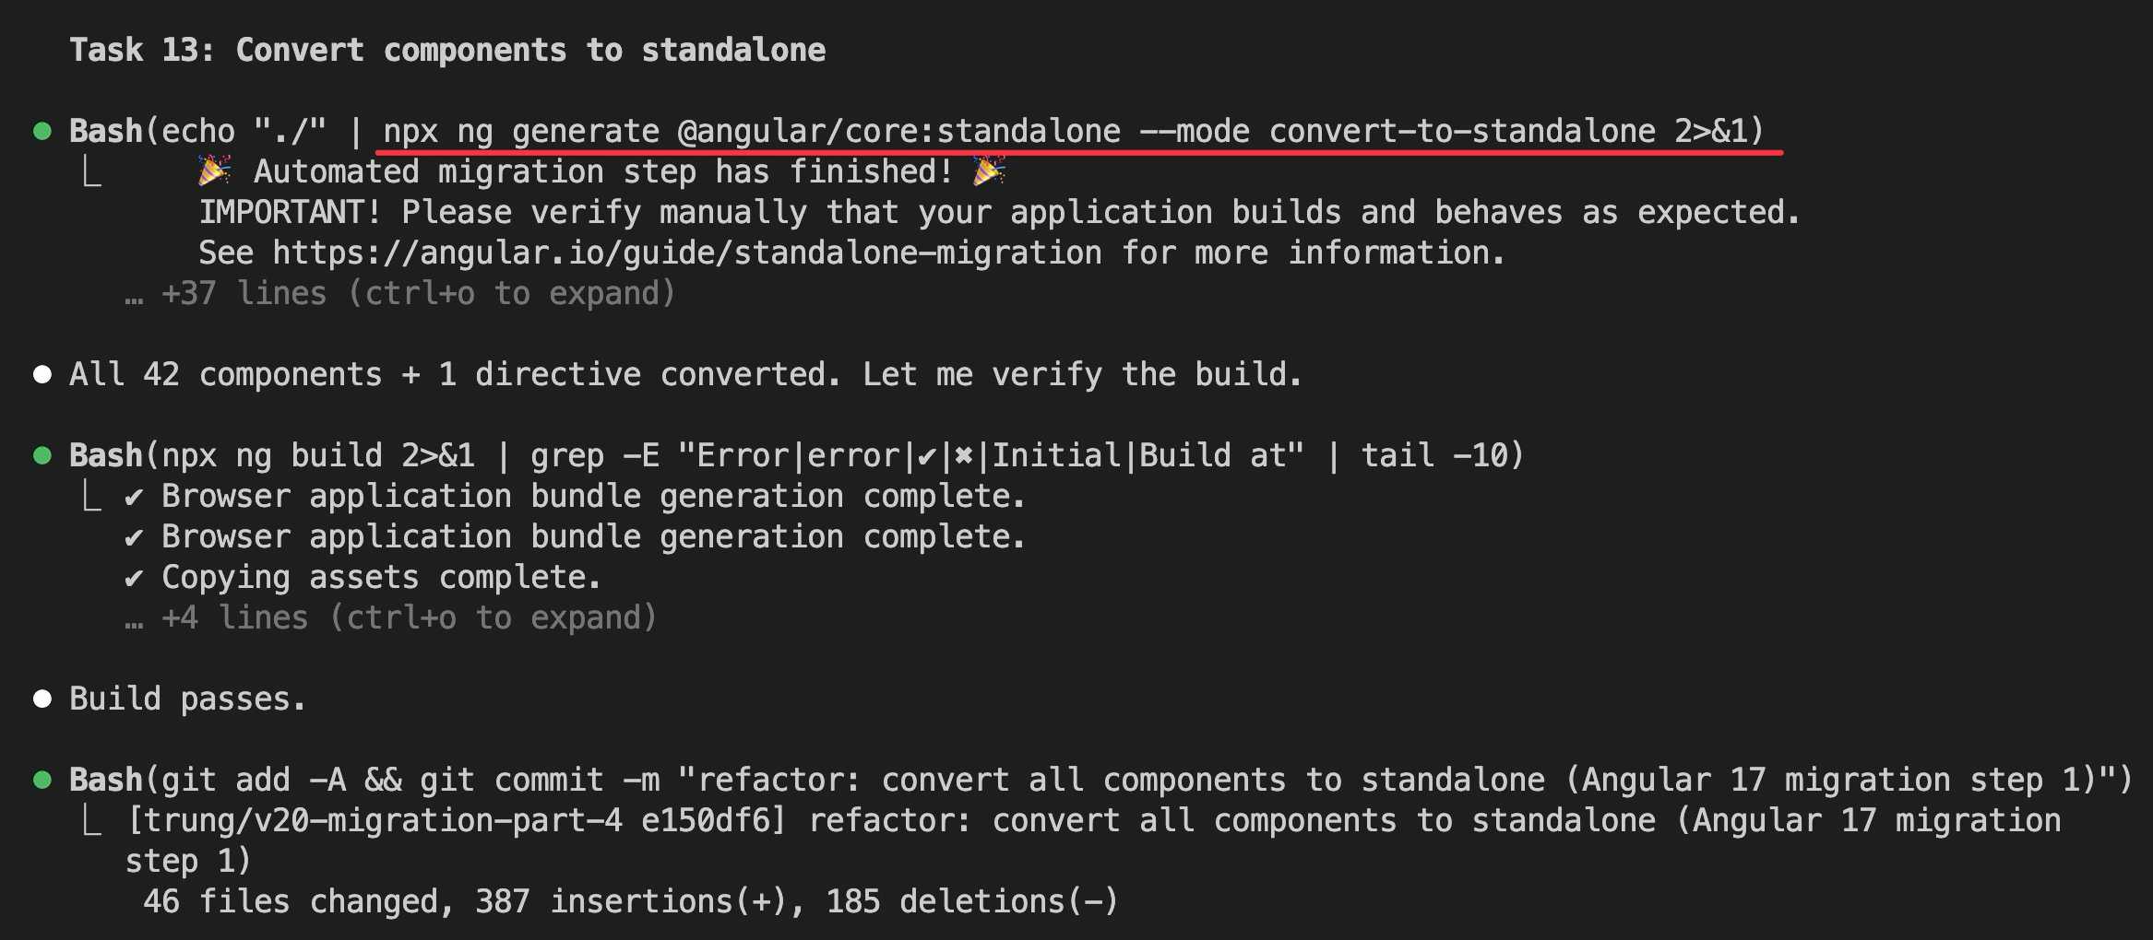The width and height of the screenshot is (2153, 940).
Task: Click the grep pattern "Error|error" in build command
Action: [797, 455]
